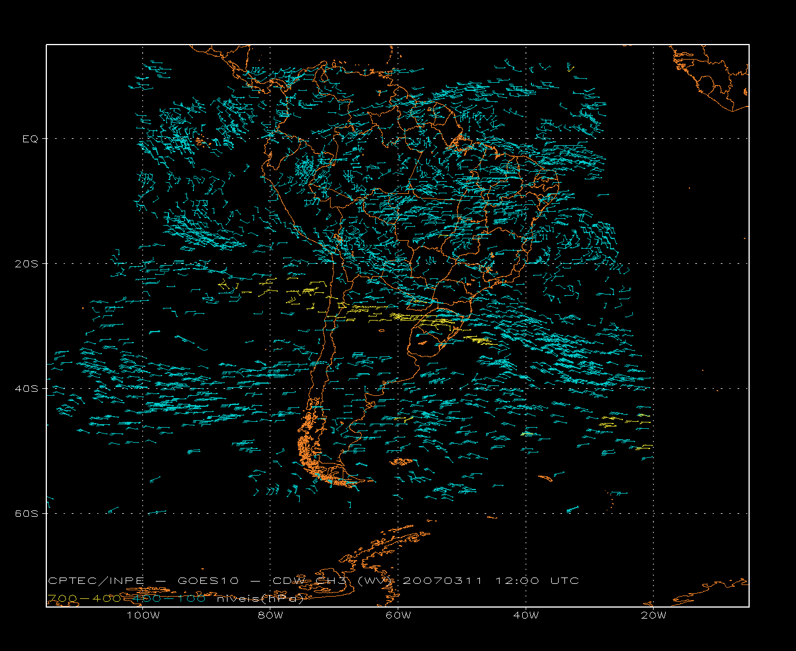Click the 80W longitude label
The height and width of the screenshot is (651, 796).
[x=270, y=616]
